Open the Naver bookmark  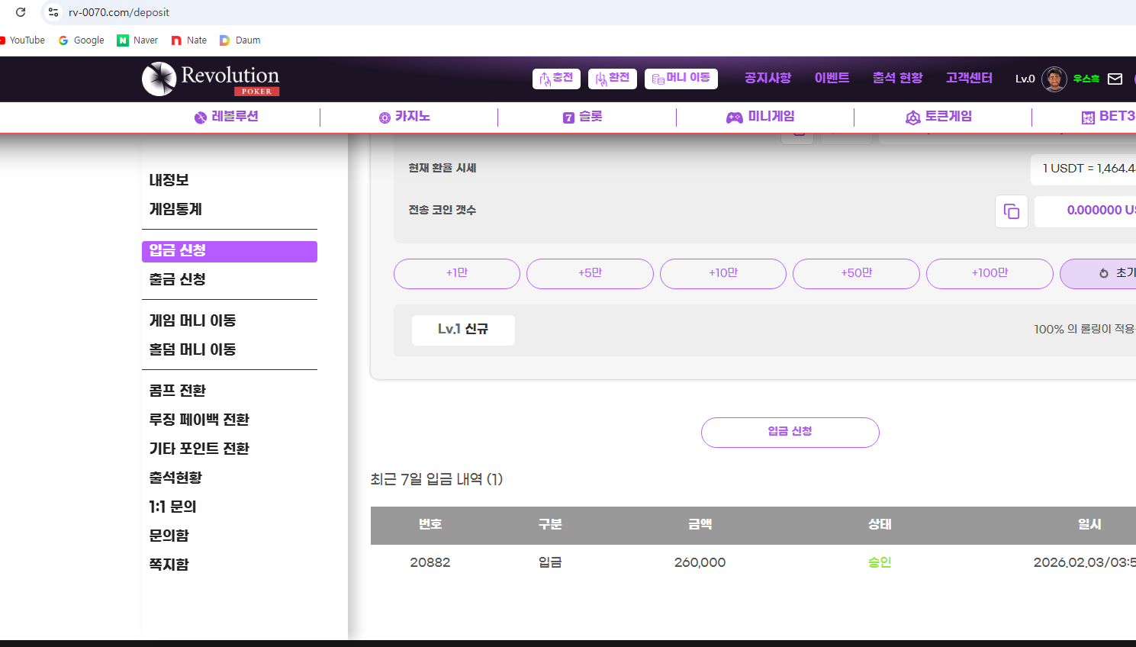[137, 40]
